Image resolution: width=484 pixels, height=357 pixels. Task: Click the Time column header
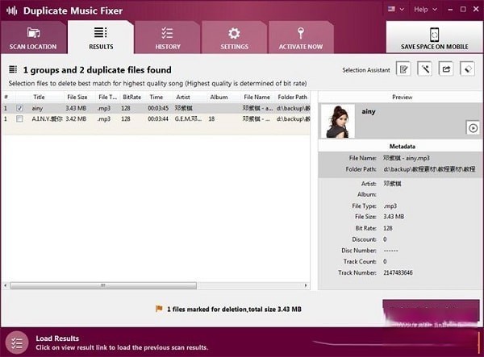point(156,97)
